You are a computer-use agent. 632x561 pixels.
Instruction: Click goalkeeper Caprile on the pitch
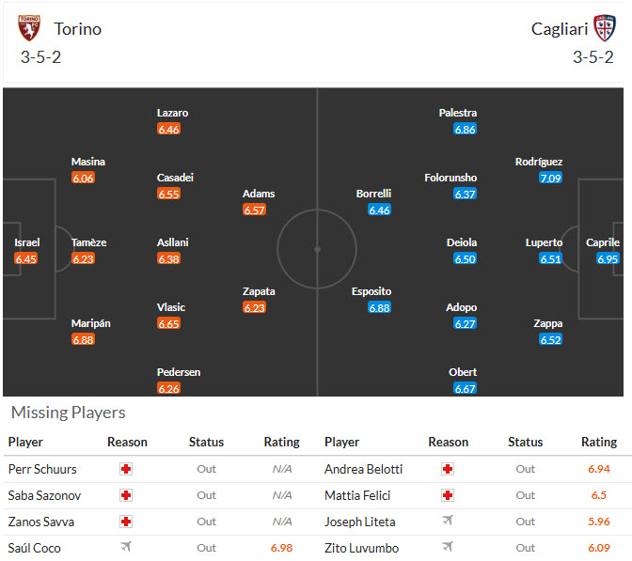[x=603, y=242]
